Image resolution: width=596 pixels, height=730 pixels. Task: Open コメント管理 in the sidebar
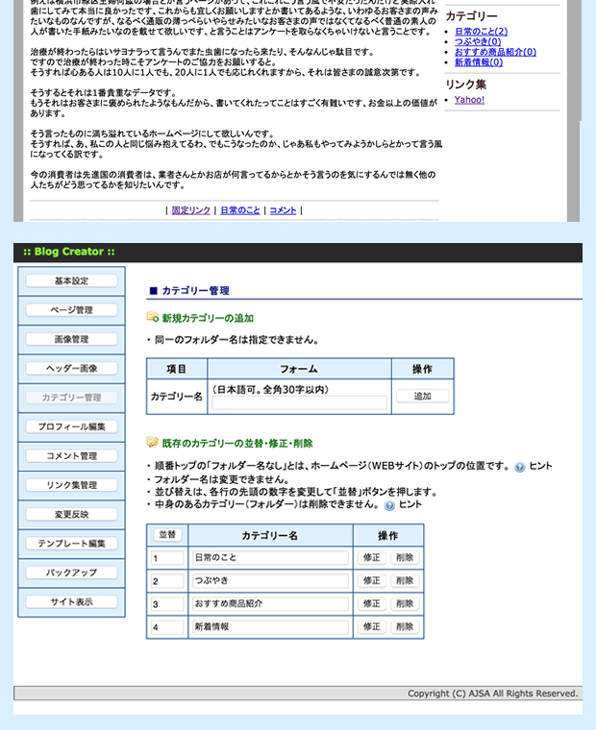click(x=71, y=456)
